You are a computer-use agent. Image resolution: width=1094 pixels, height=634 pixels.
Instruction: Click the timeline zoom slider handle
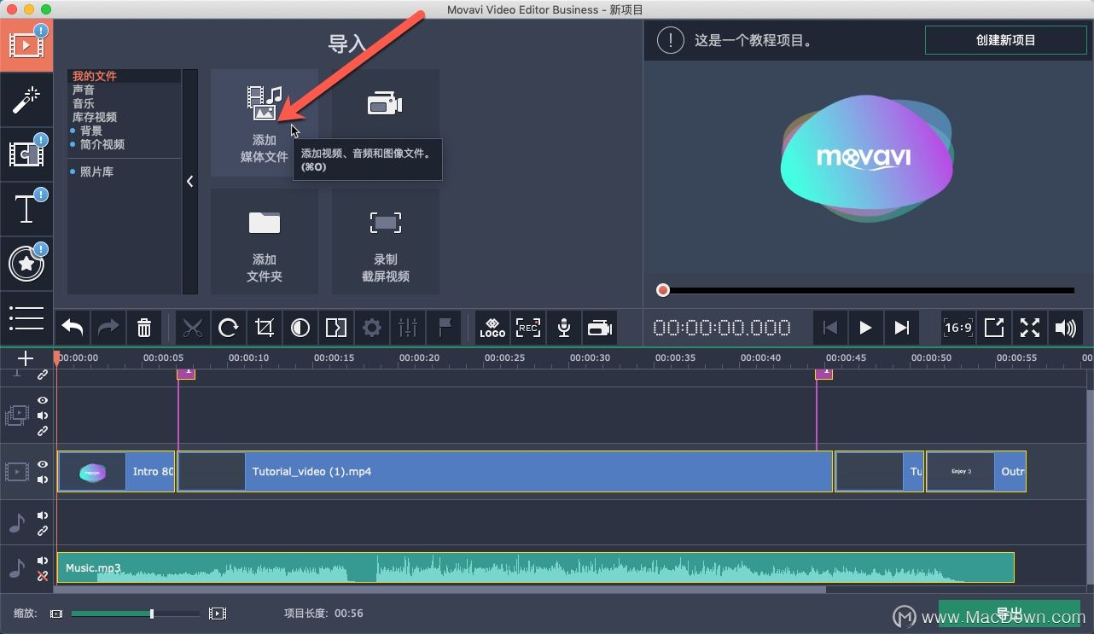tap(152, 614)
